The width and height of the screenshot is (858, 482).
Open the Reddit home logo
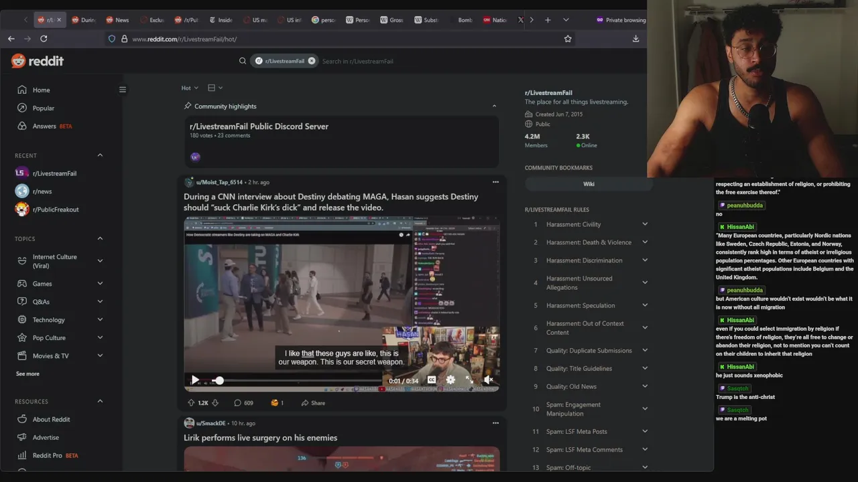38,61
